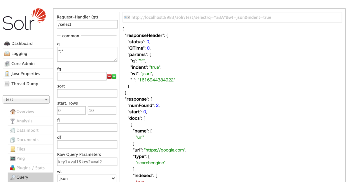350x182 pixels.
Task: Click the Logging icon
Action: pos(7,53)
